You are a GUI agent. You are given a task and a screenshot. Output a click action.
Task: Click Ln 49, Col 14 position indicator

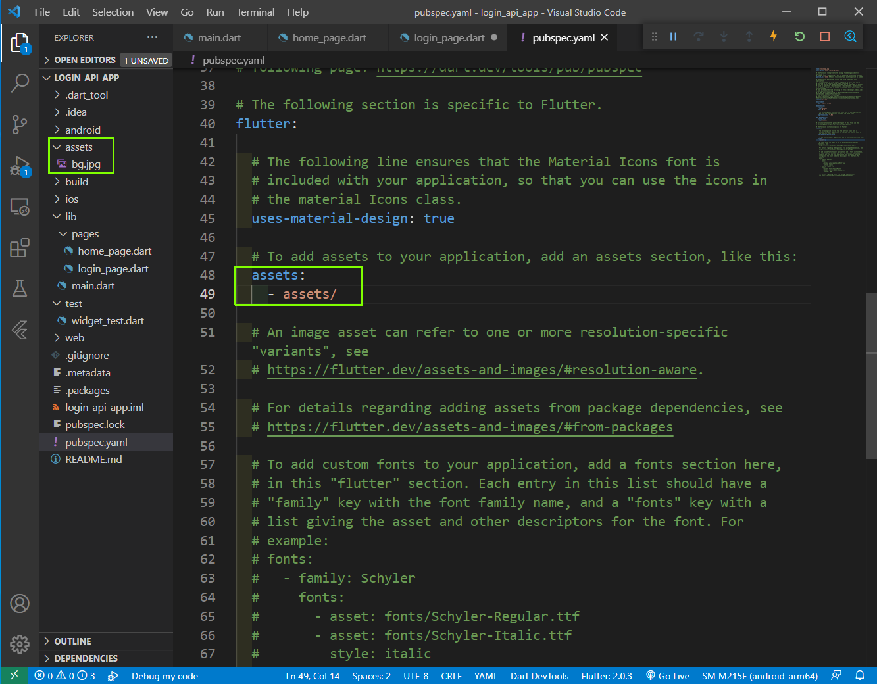[x=313, y=676]
